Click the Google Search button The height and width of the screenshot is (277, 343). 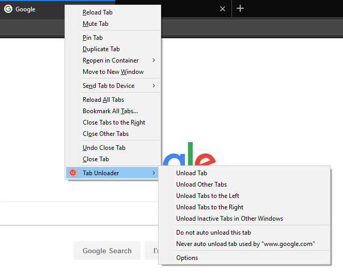[x=107, y=251]
